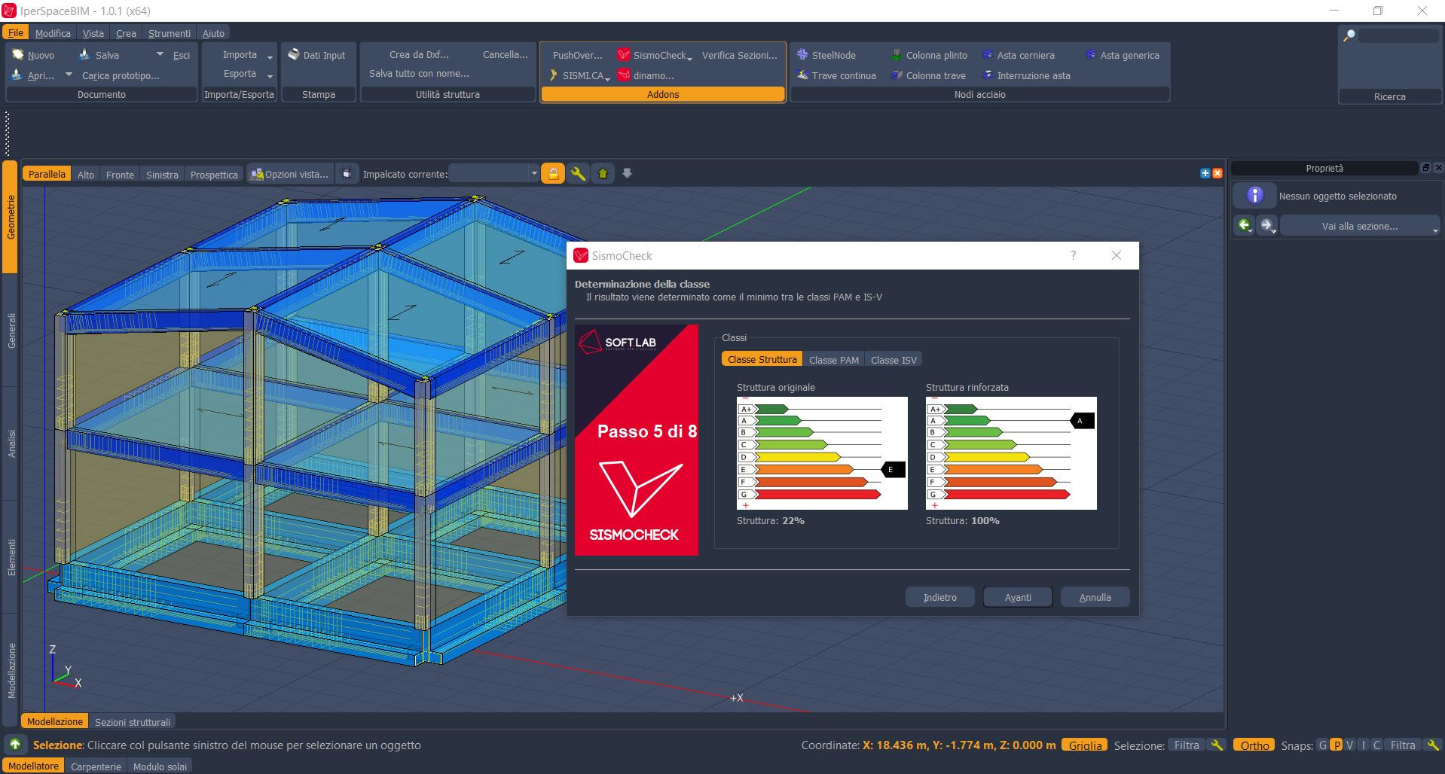
Task: Open the snaps wrench settings
Action: pyautogui.click(x=1433, y=745)
